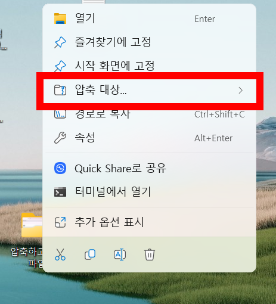Select 터미널에서 열기 menu entry

pos(149,192)
